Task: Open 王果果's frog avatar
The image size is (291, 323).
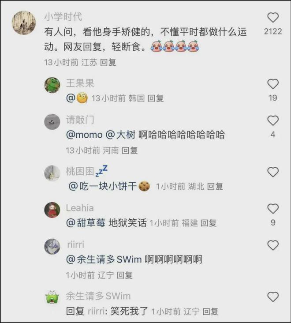Action: tap(52, 85)
